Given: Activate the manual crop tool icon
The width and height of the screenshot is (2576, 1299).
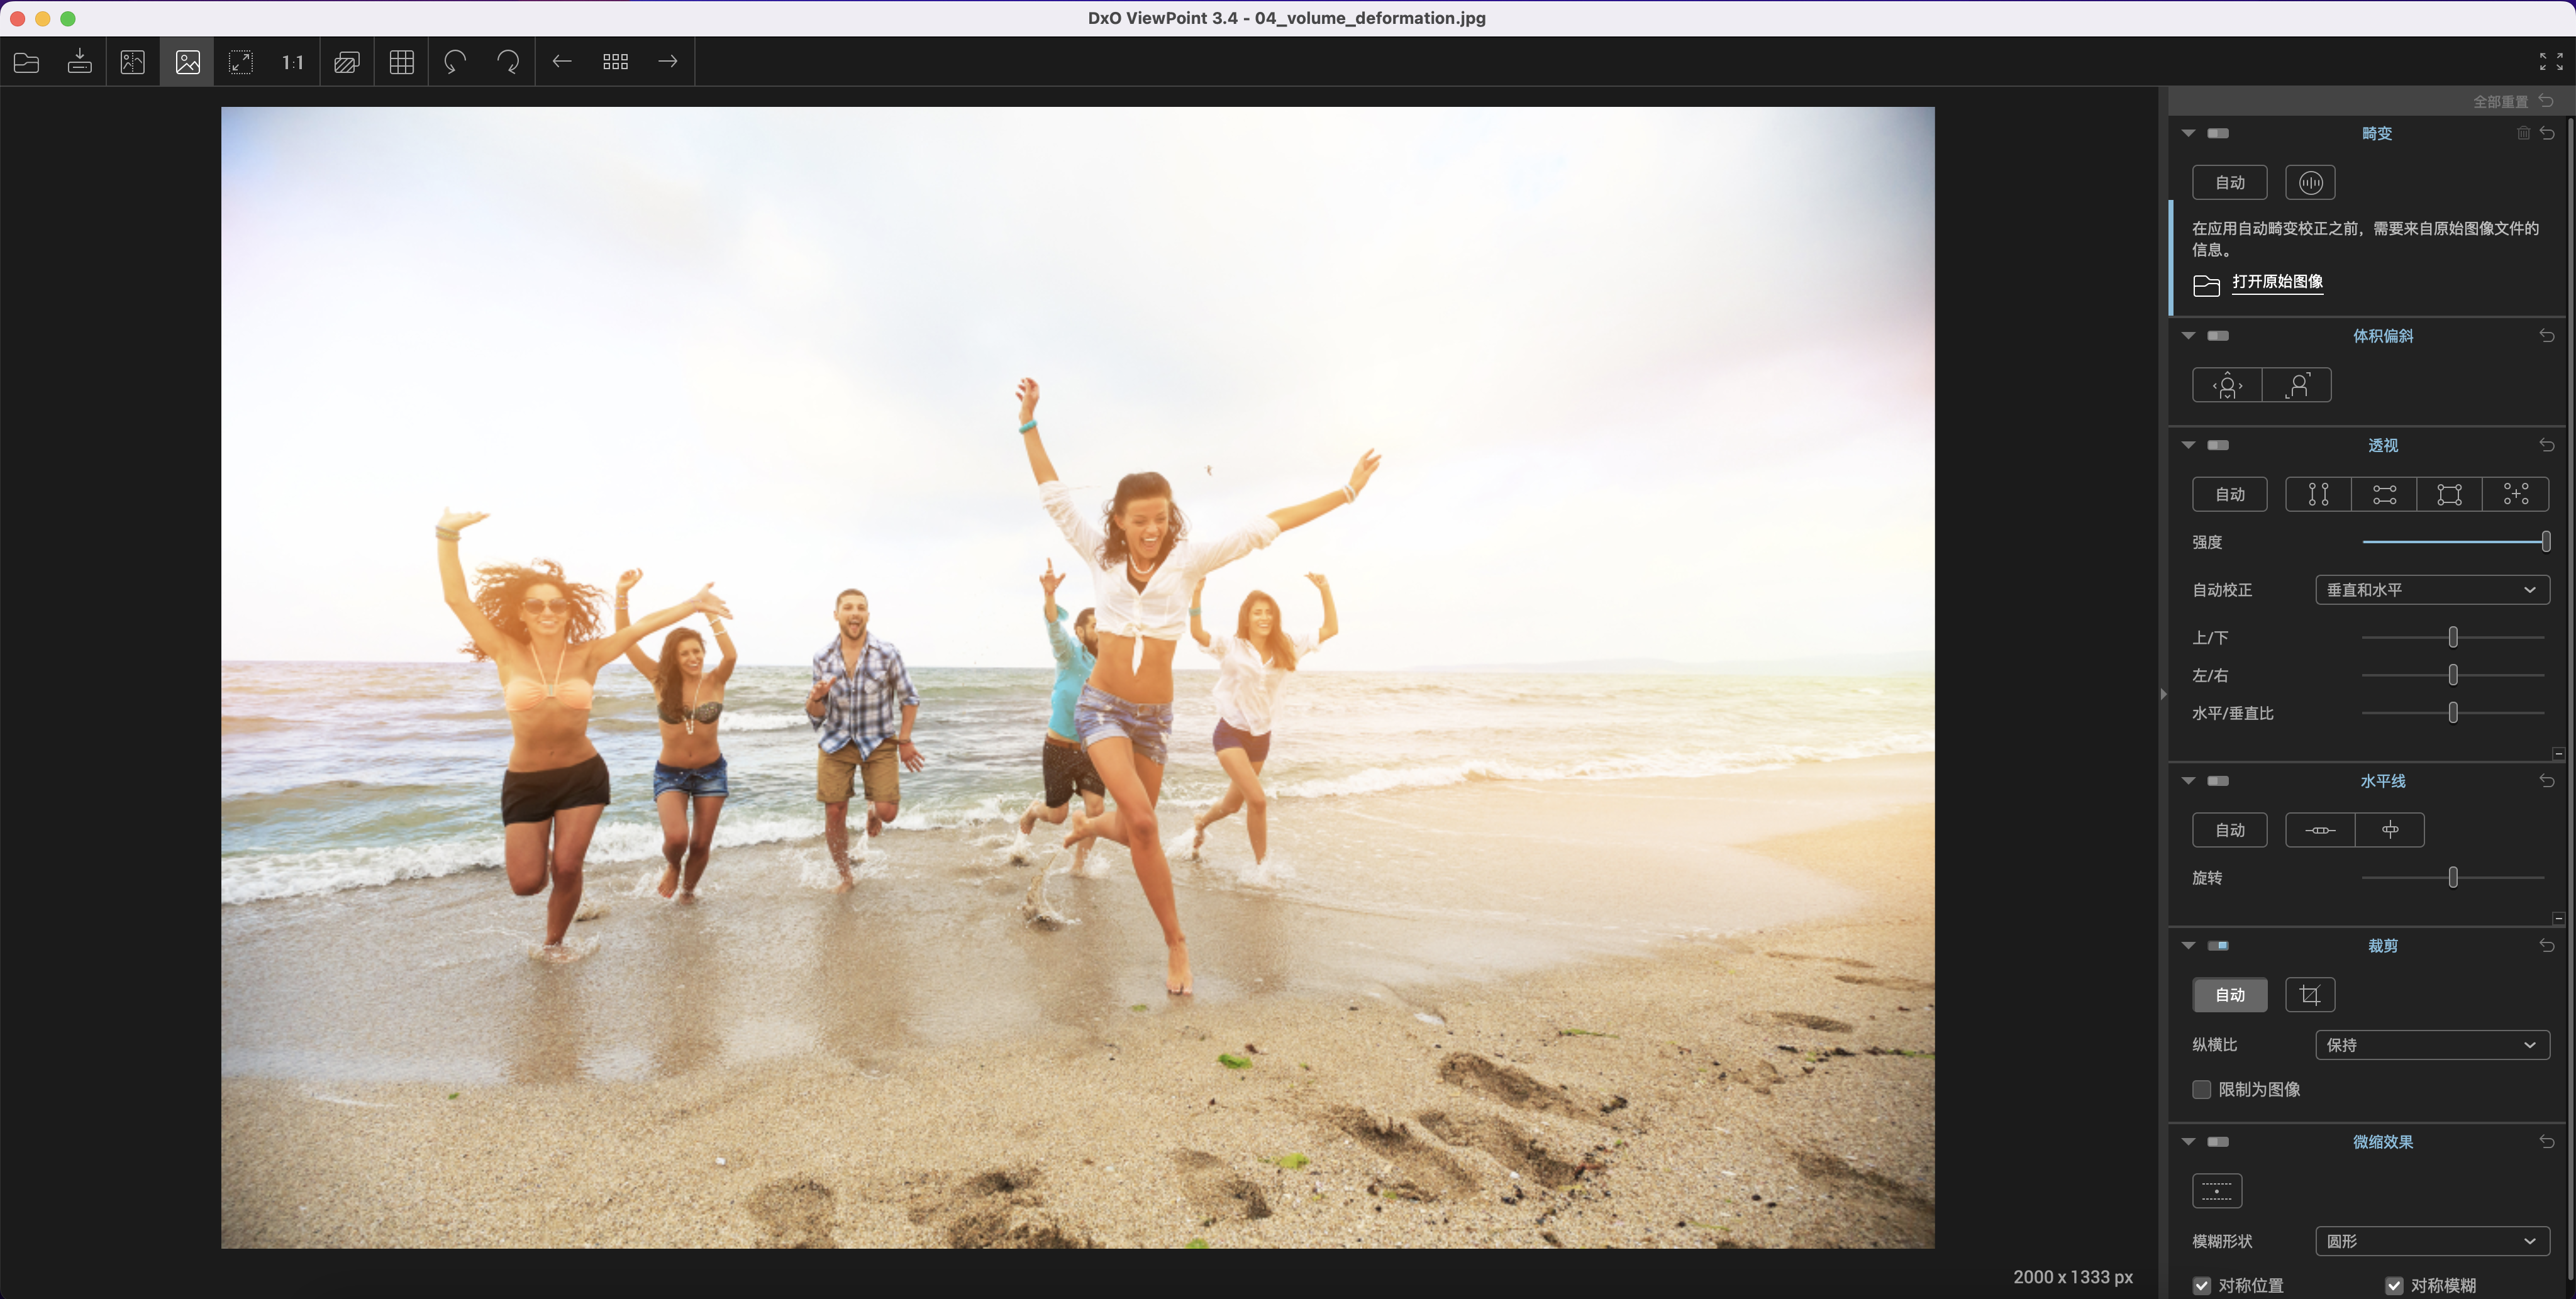Looking at the screenshot, I should click(x=2309, y=995).
